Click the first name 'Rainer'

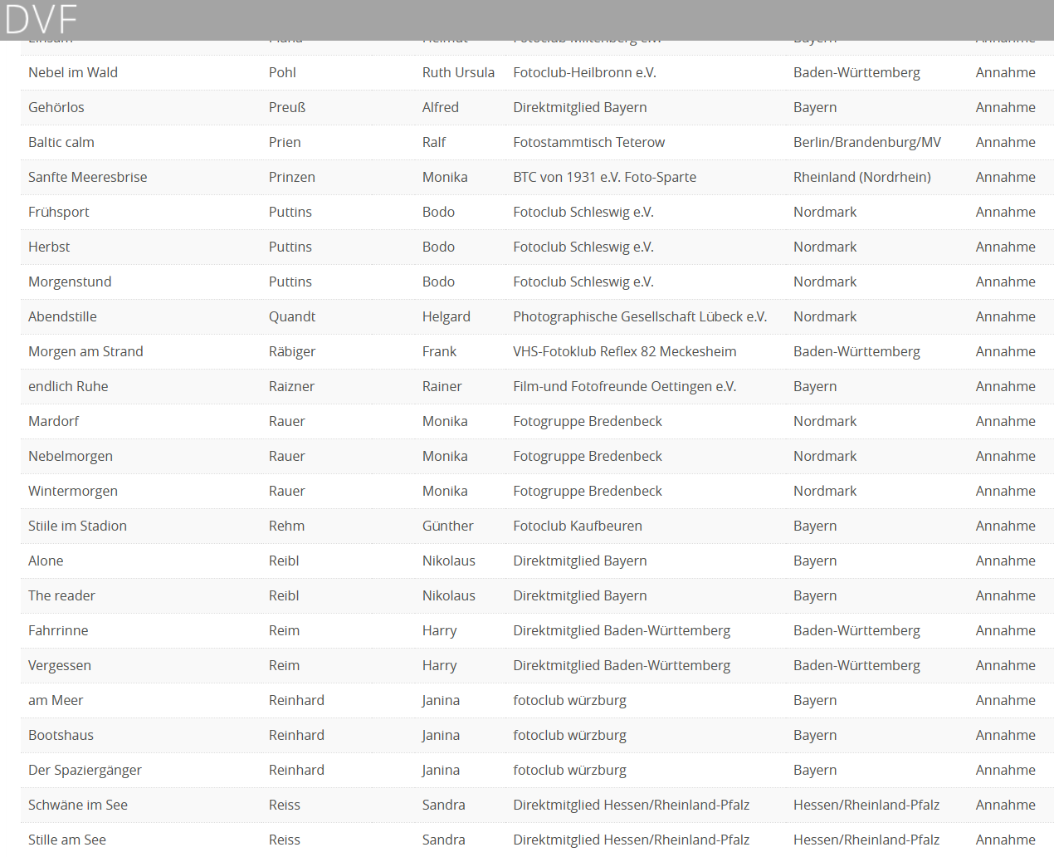(442, 386)
